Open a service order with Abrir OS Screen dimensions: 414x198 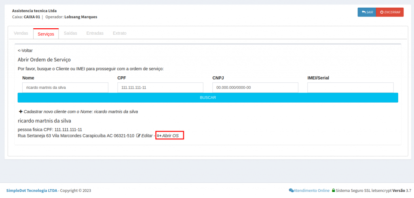170,136
